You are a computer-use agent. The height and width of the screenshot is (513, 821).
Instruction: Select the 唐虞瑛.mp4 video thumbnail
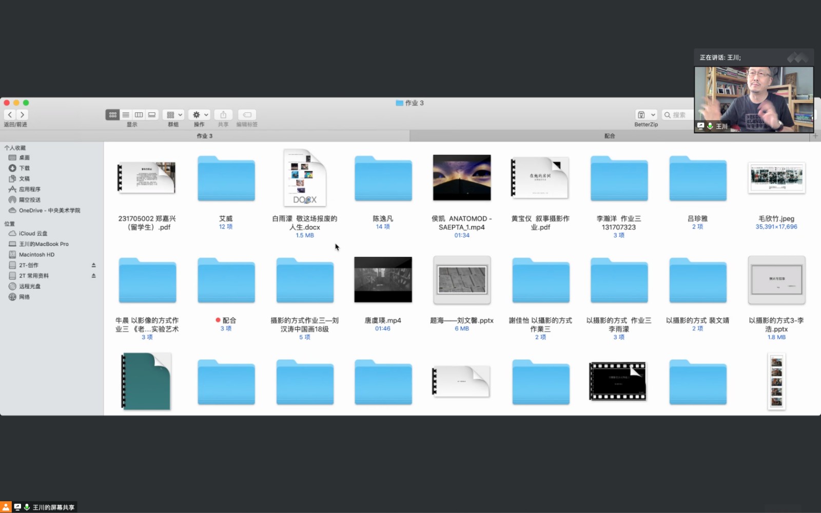point(383,280)
